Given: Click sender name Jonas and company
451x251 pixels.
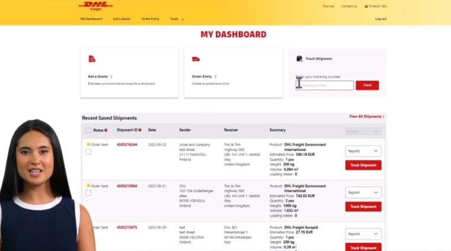Looking at the screenshot, I should (x=195, y=145).
